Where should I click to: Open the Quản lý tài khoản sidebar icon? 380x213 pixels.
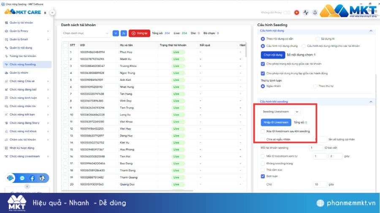click(6, 23)
